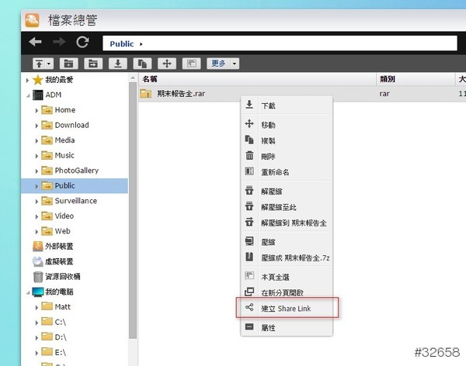Screen dimensions: 466x366
Task: Expand the 我的最愛 favorites node
Action: (27, 80)
